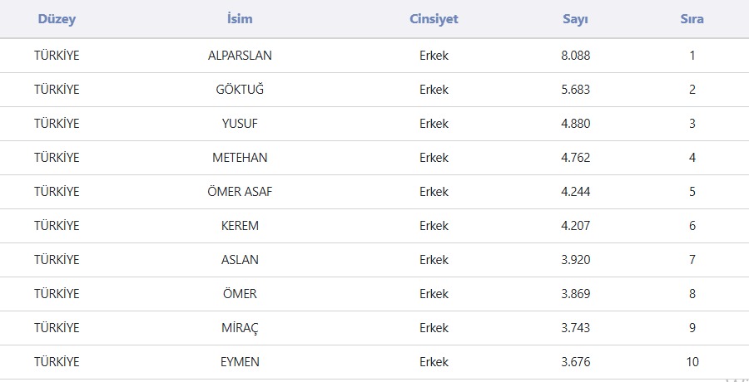Select the ASLAN name entry
Image resolution: width=749 pixels, height=382 pixels.
[x=240, y=260]
